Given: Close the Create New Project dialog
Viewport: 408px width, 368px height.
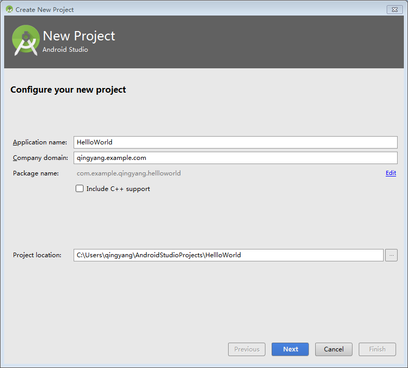Looking at the screenshot, I should (x=395, y=10).
